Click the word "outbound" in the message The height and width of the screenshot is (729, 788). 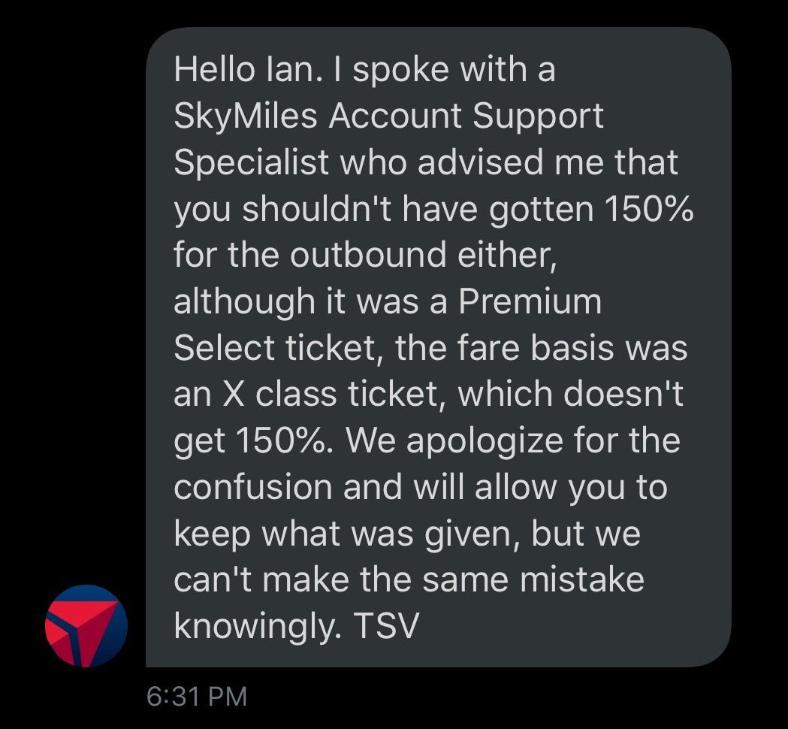(368, 254)
